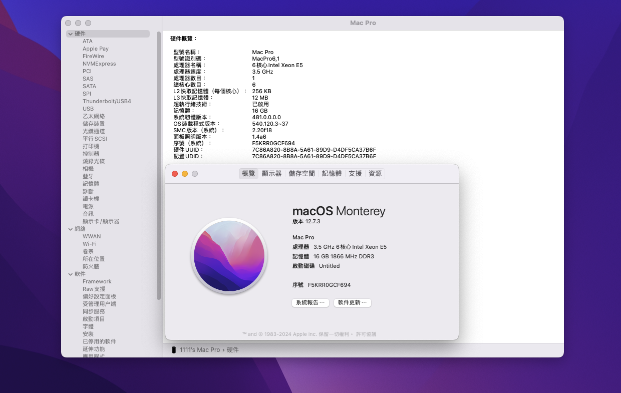This screenshot has width=621, height=393.
Task: Click the 軟件更新 button
Action: click(x=353, y=303)
